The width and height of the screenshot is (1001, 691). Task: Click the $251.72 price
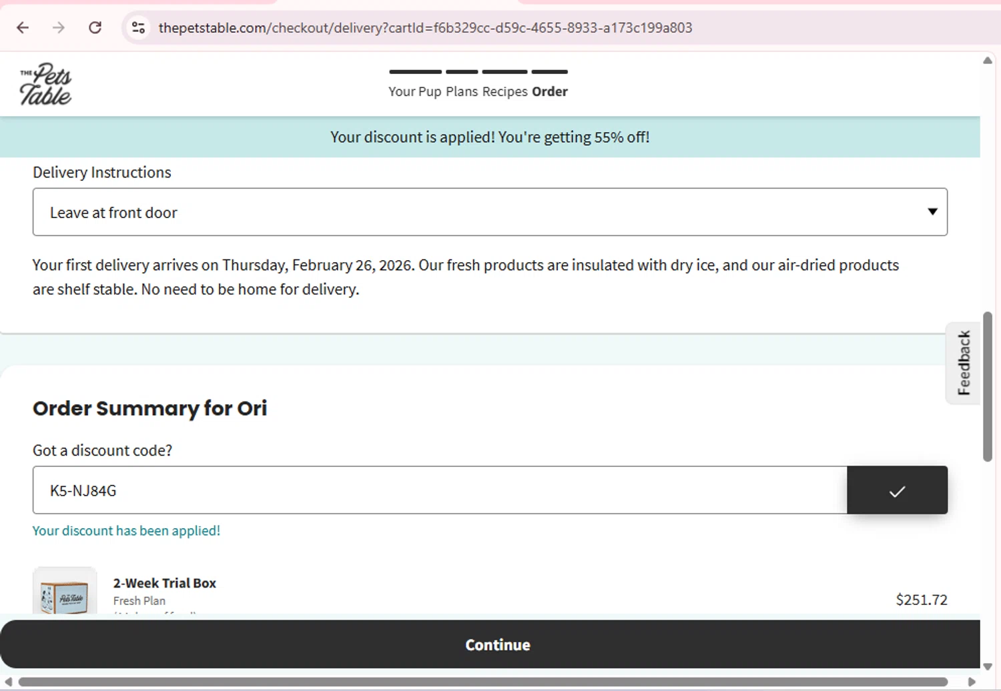click(x=922, y=600)
